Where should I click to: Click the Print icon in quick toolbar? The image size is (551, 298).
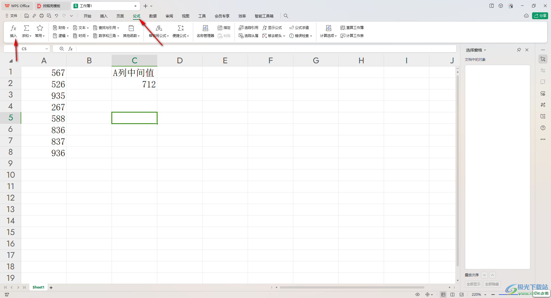click(x=42, y=16)
